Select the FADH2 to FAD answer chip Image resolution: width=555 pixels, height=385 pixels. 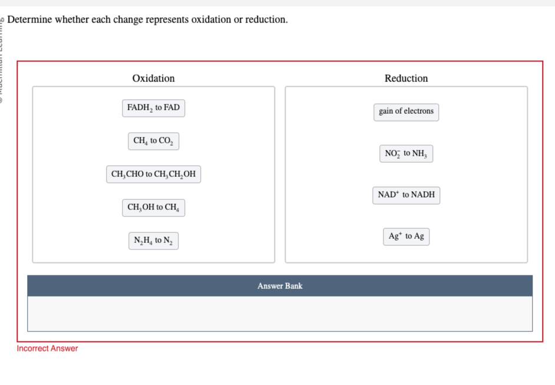pyautogui.click(x=153, y=108)
